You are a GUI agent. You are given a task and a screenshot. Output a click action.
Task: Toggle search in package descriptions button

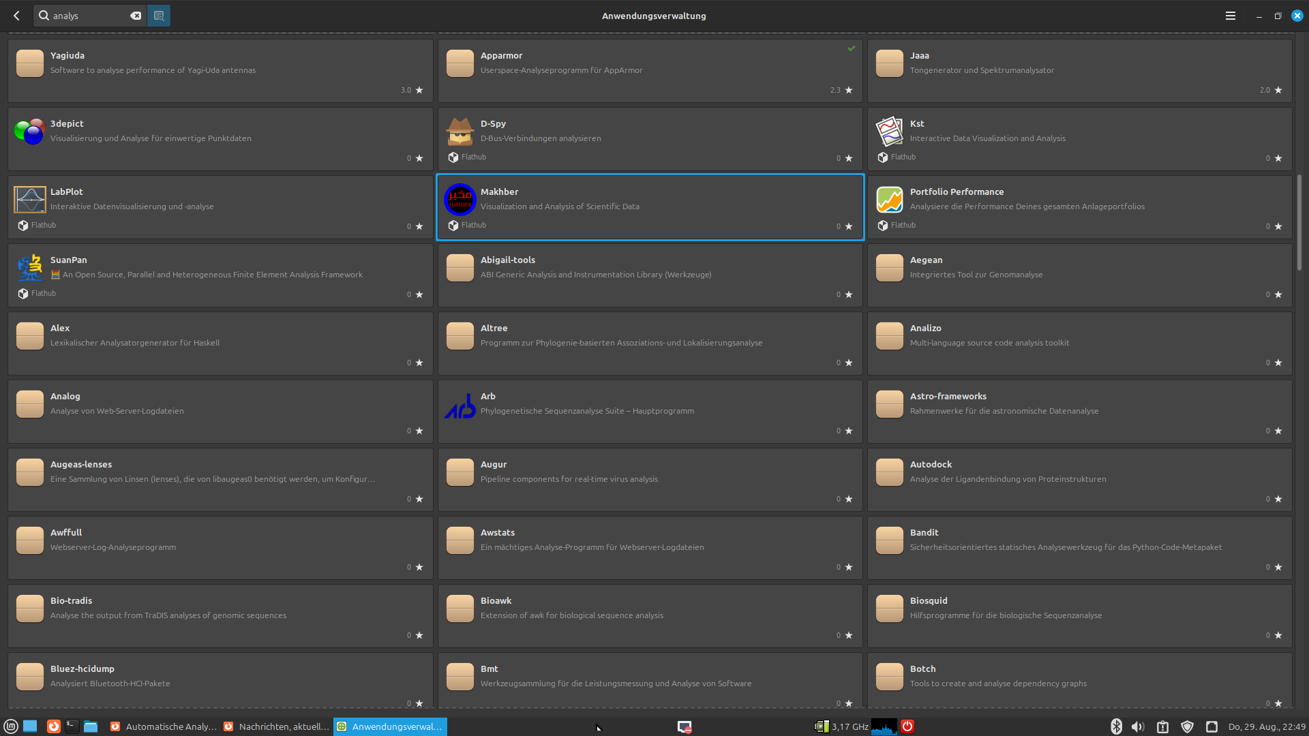click(159, 16)
